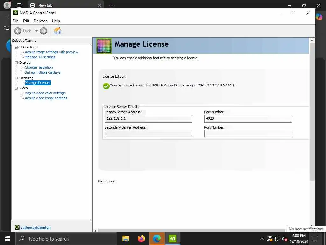
Task: Click the secondary Port Number field
Action: pyautogui.click(x=248, y=134)
